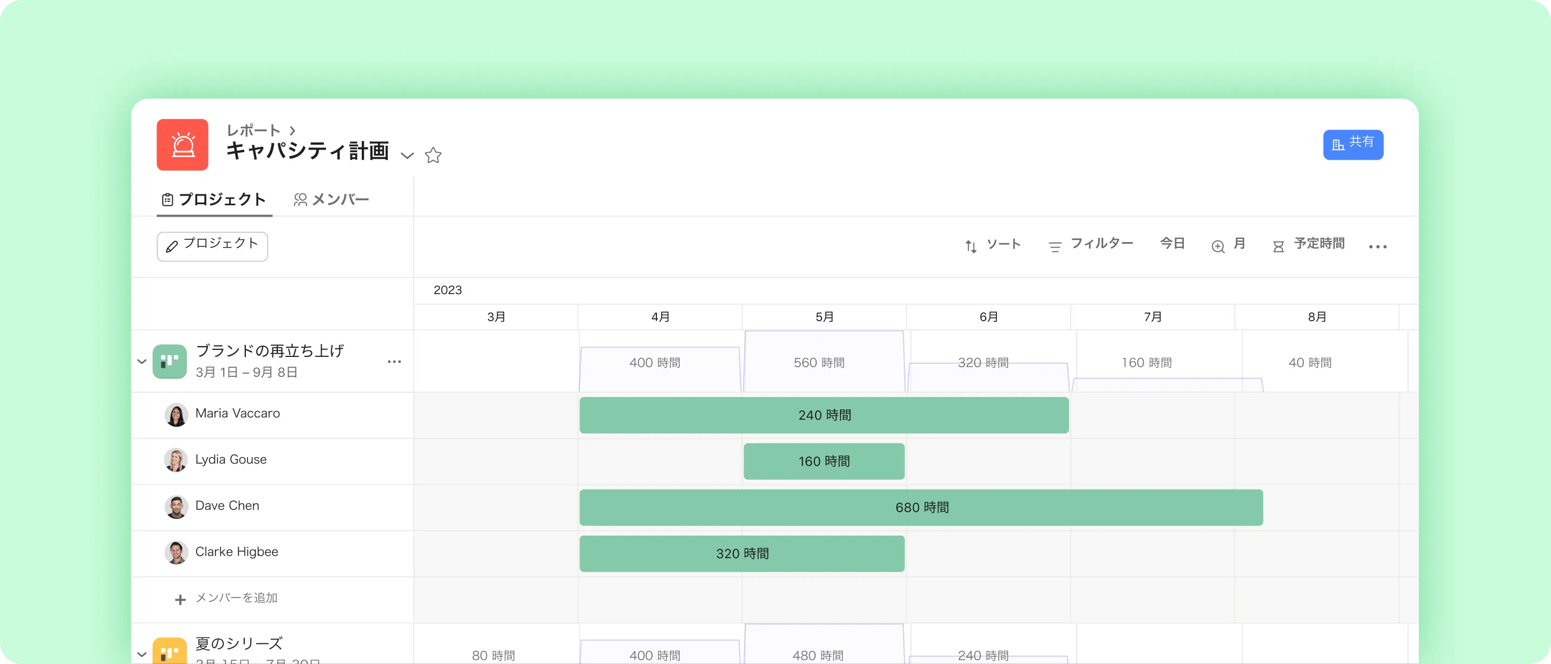Click the 2023 year label
Viewport: 1551px width, 664px height.
pos(448,290)
